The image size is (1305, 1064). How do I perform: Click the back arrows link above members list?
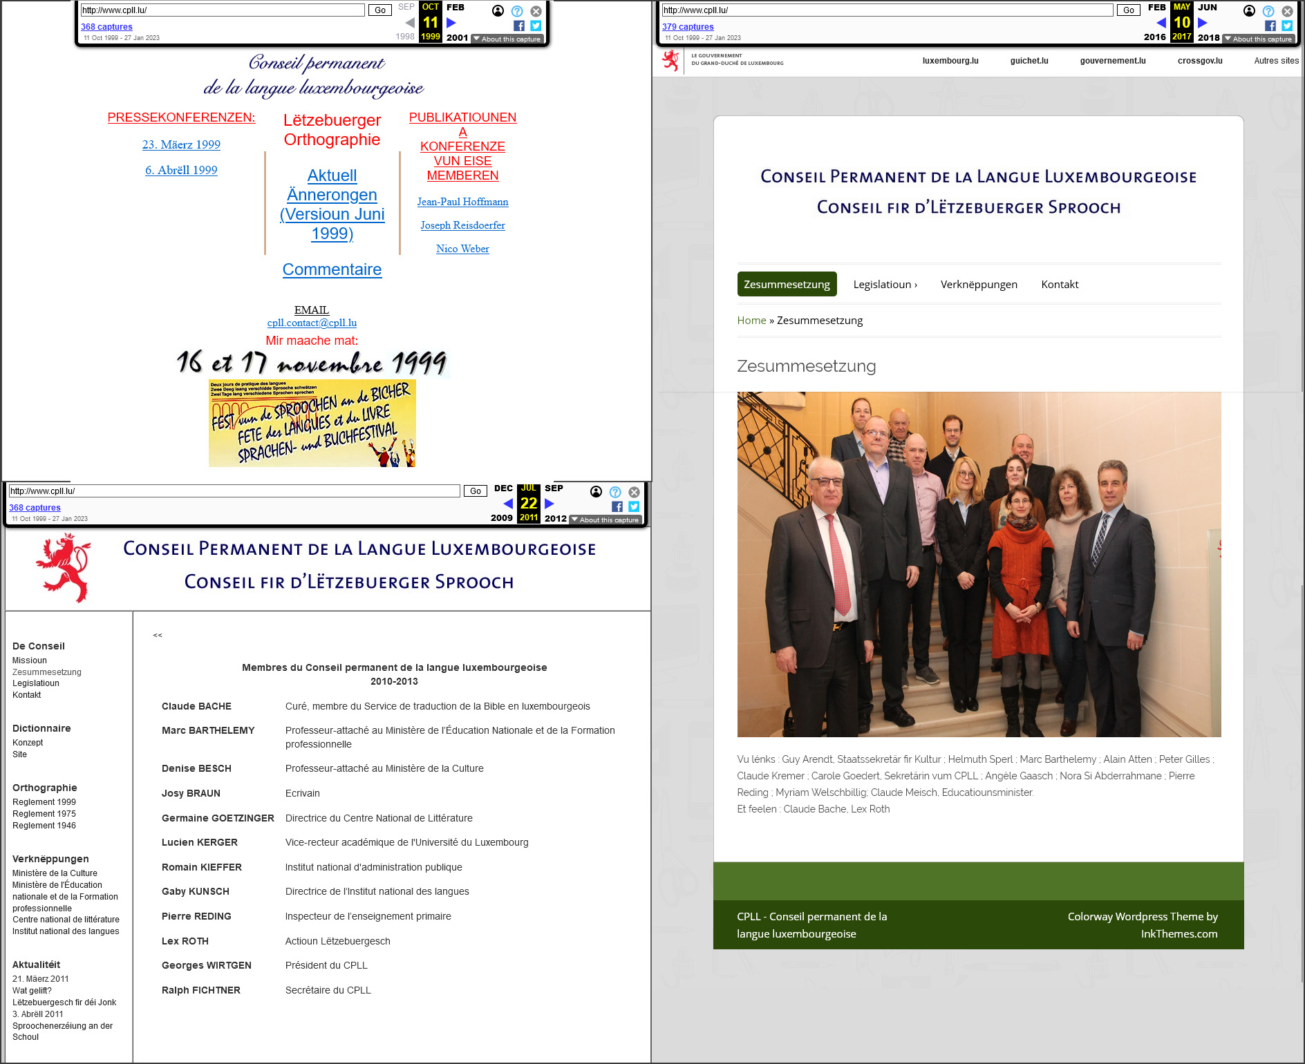[x=158, y=635]
